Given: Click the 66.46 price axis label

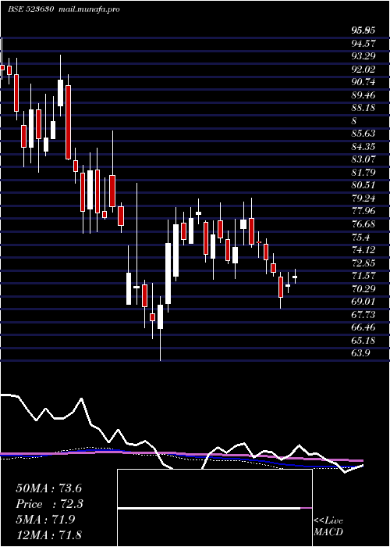Looking at the screenshot, I should (x=363, y=327).
